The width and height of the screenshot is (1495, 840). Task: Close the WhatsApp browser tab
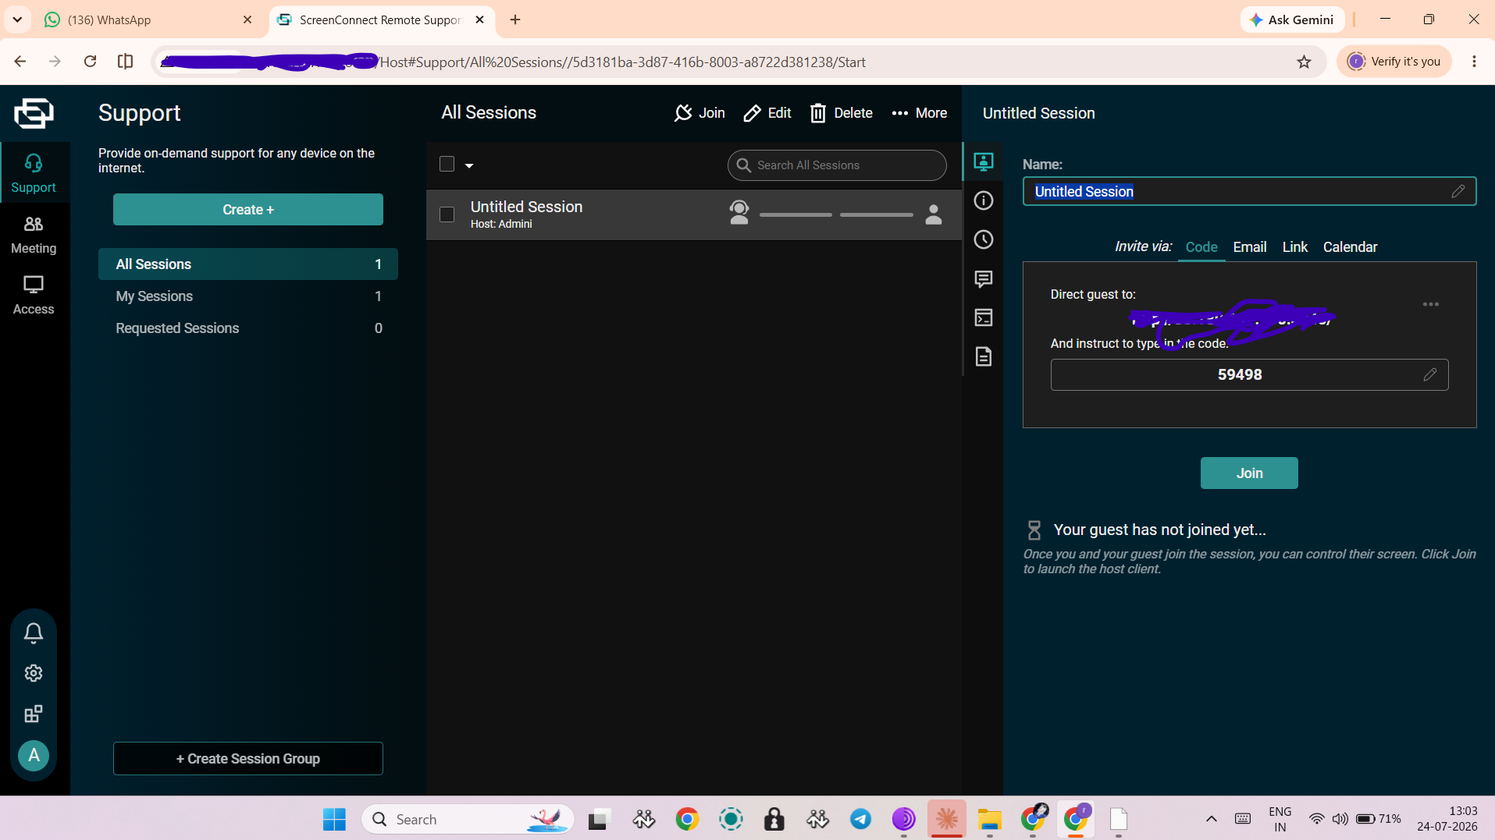click(x=247, y=19)
